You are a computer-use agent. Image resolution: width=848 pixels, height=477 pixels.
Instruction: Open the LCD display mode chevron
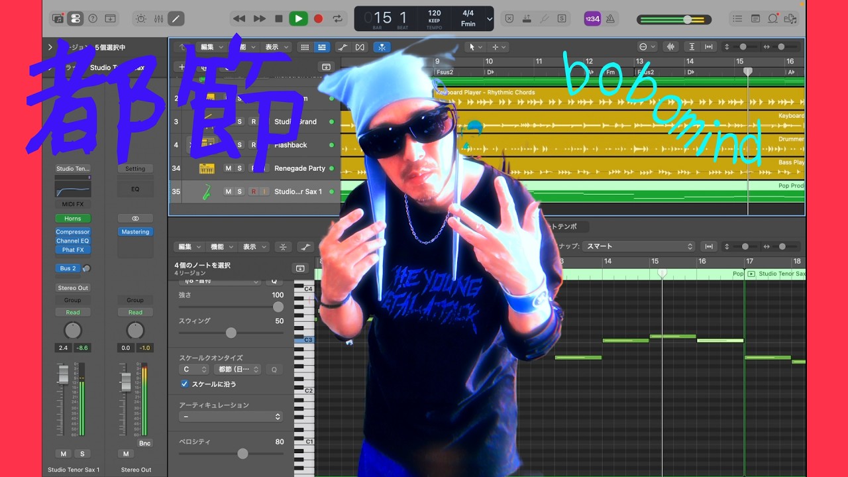[489, 19]
